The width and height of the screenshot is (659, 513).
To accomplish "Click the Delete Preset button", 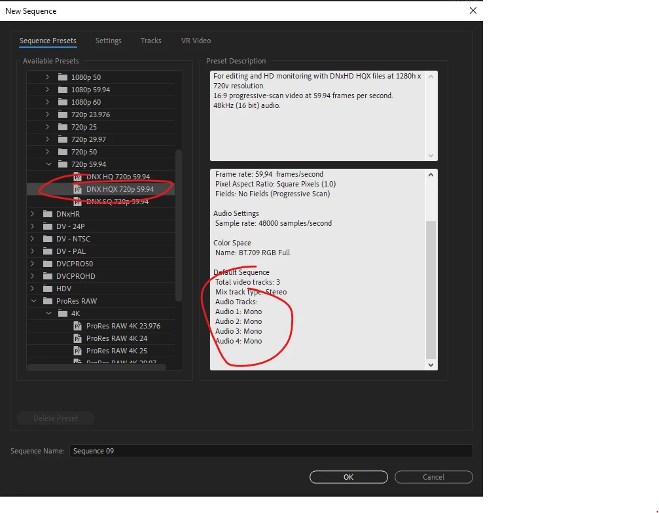I will 56,418.
